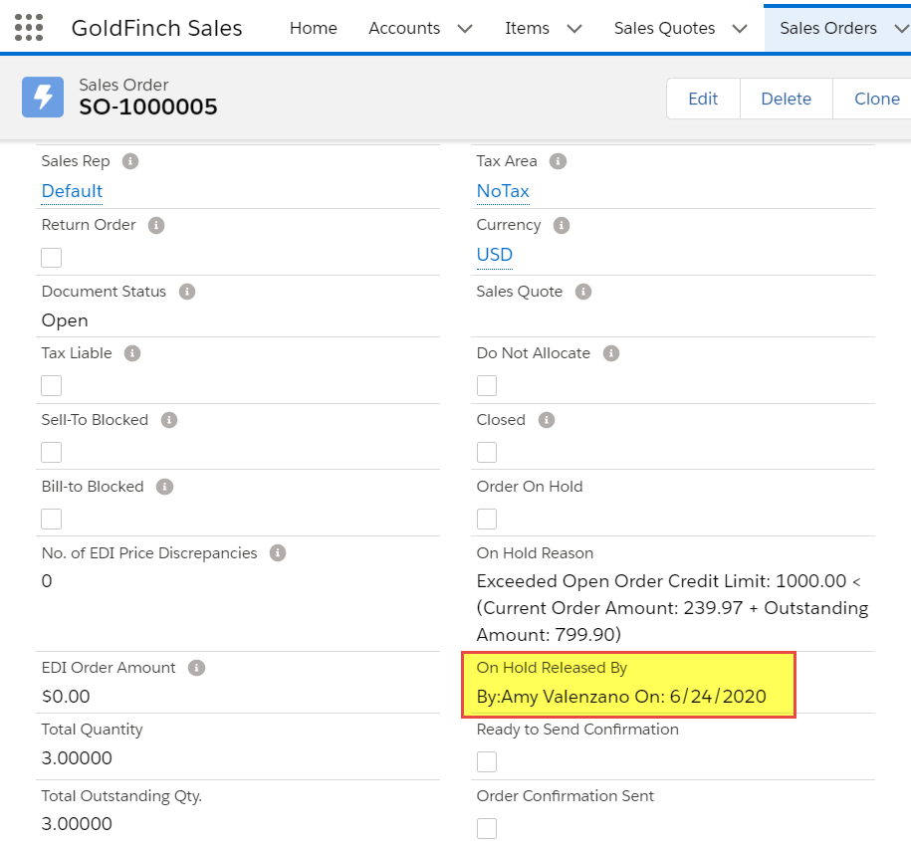Show info tooltip for Document Status
The image size is (911, 841).
point(186,292)
